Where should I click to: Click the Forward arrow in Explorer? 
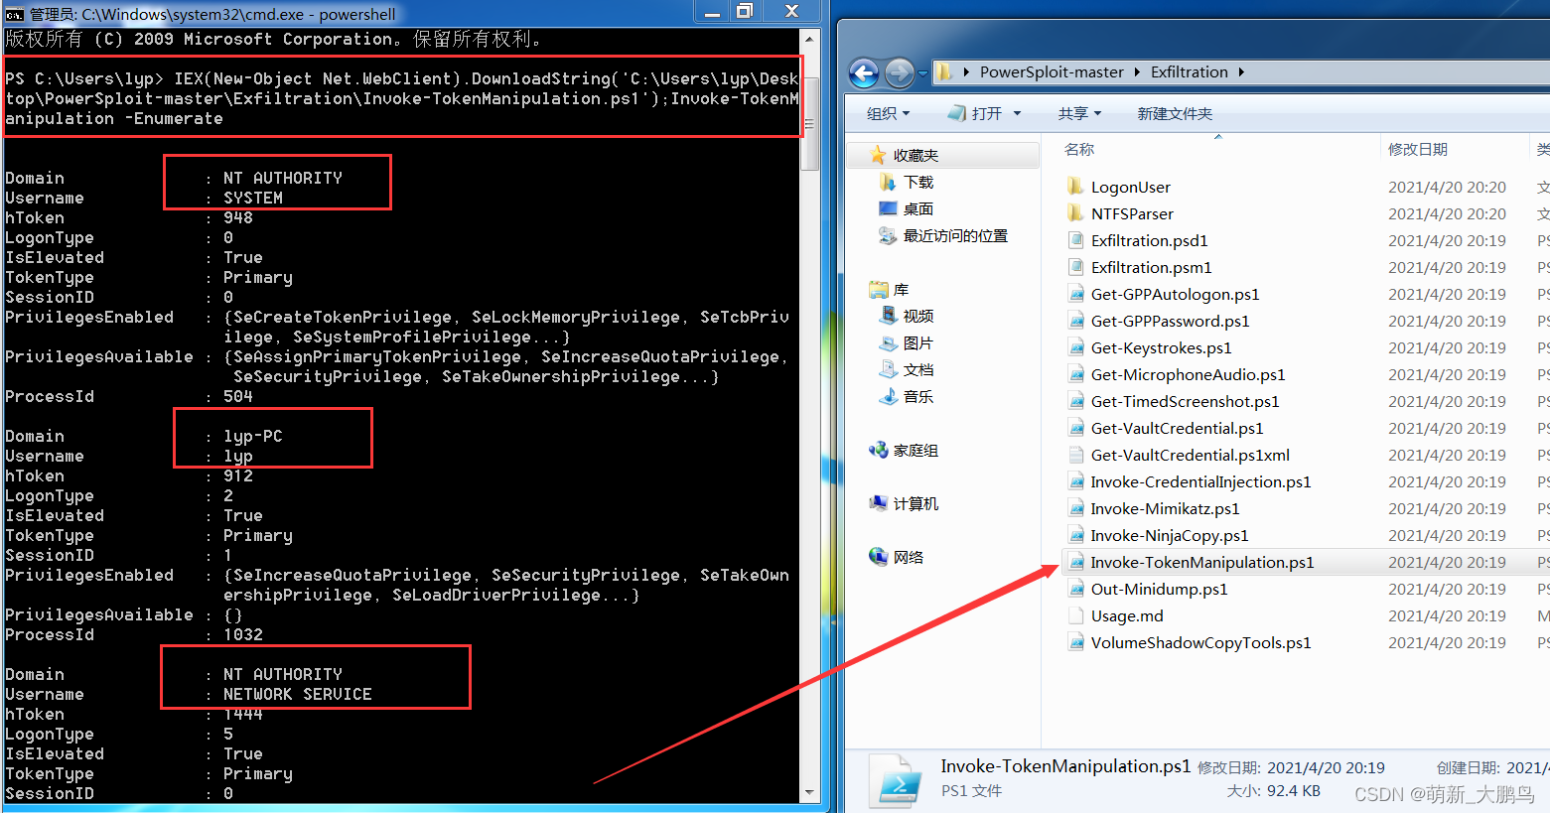pyautogui.click(x=899, y=72)
